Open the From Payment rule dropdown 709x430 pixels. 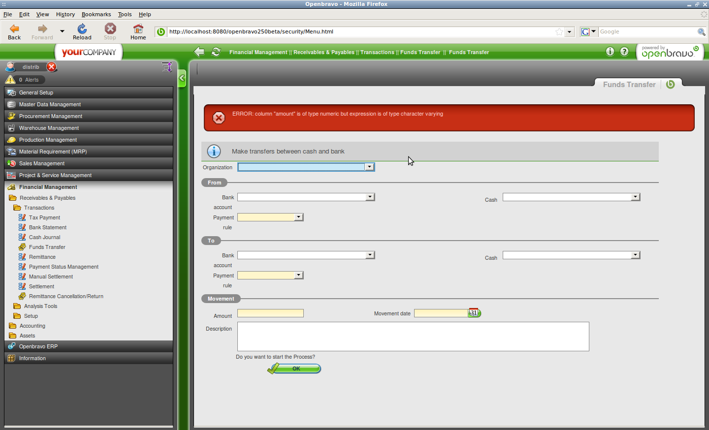tap(298, 217)
